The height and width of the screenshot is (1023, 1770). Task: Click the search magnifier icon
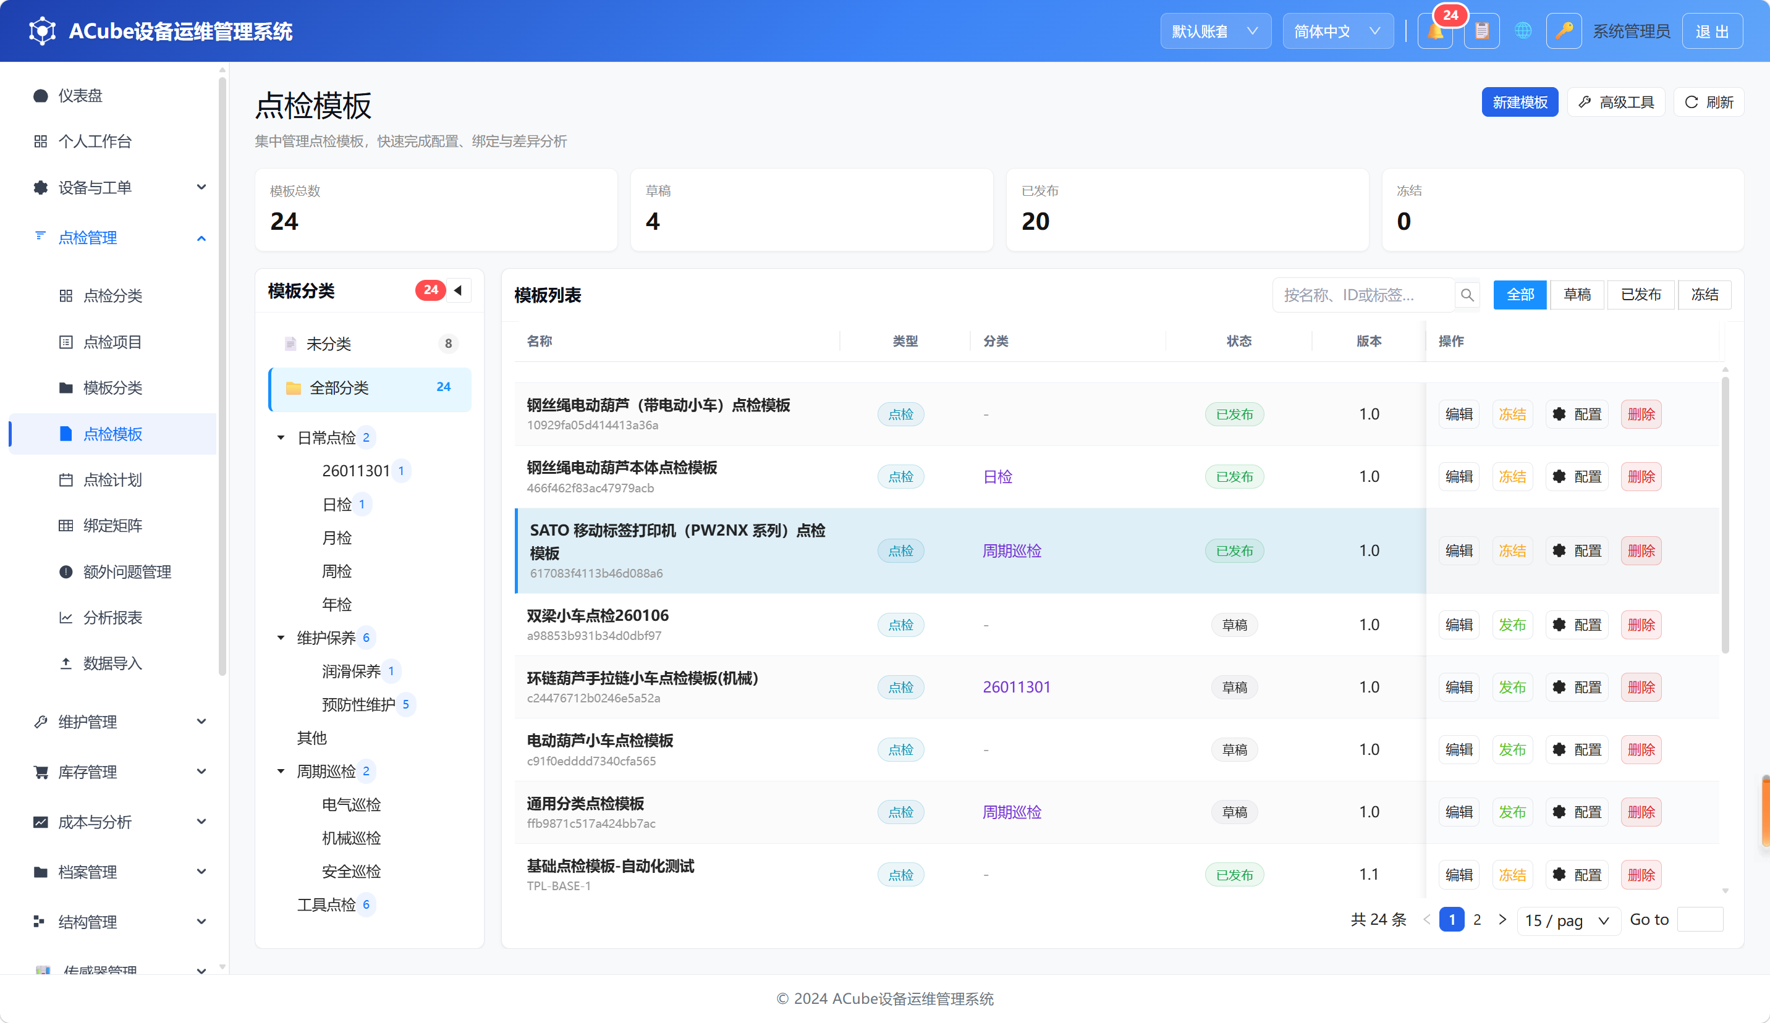(1467, 295)
